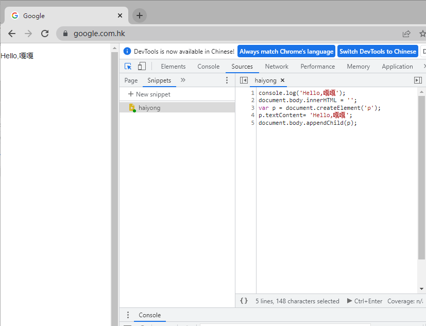Open the navigator three-dot menu
This screenshot has height=326, width=426.
(x=227, y=80)
